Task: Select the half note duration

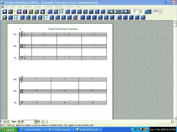Action: pyautogui.click(x=16, y=18)
